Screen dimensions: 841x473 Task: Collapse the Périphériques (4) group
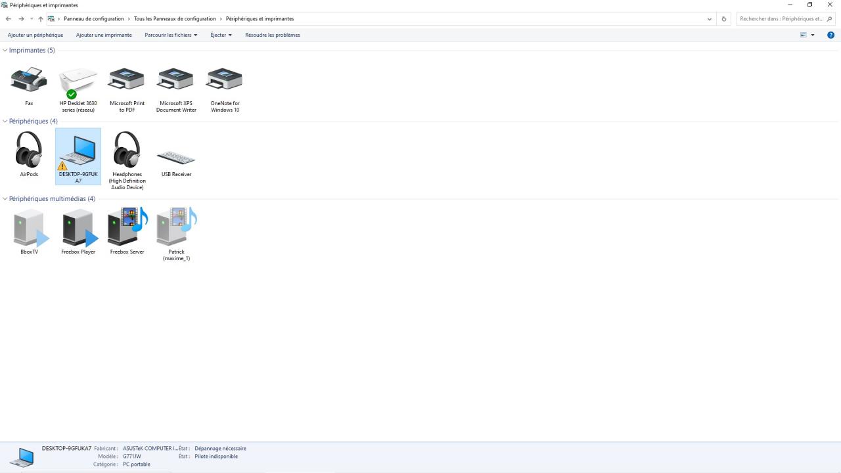(x=5, y=121)
